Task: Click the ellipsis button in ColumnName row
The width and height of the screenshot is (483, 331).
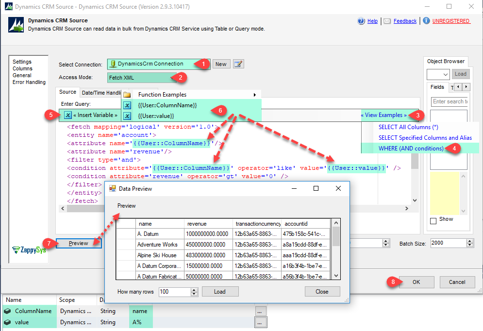Action: coord(260,312)
